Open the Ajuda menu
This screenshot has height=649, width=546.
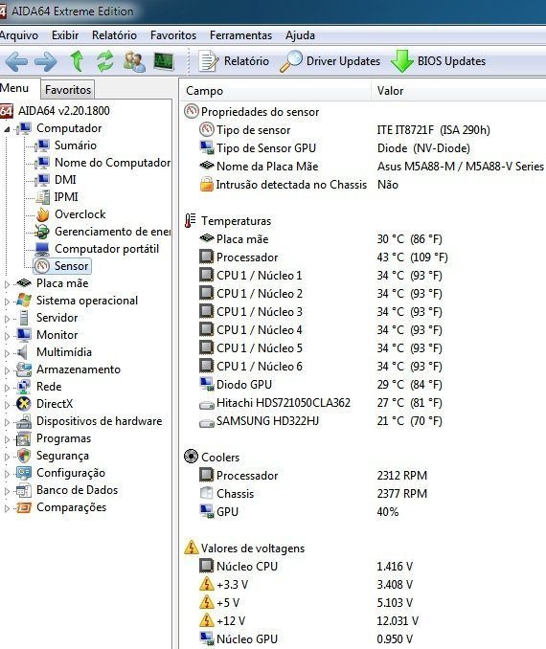pos(300,35)
